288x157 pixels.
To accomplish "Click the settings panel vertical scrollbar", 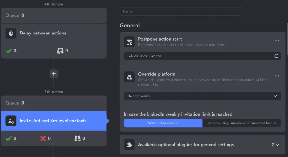I will point(287,39).
